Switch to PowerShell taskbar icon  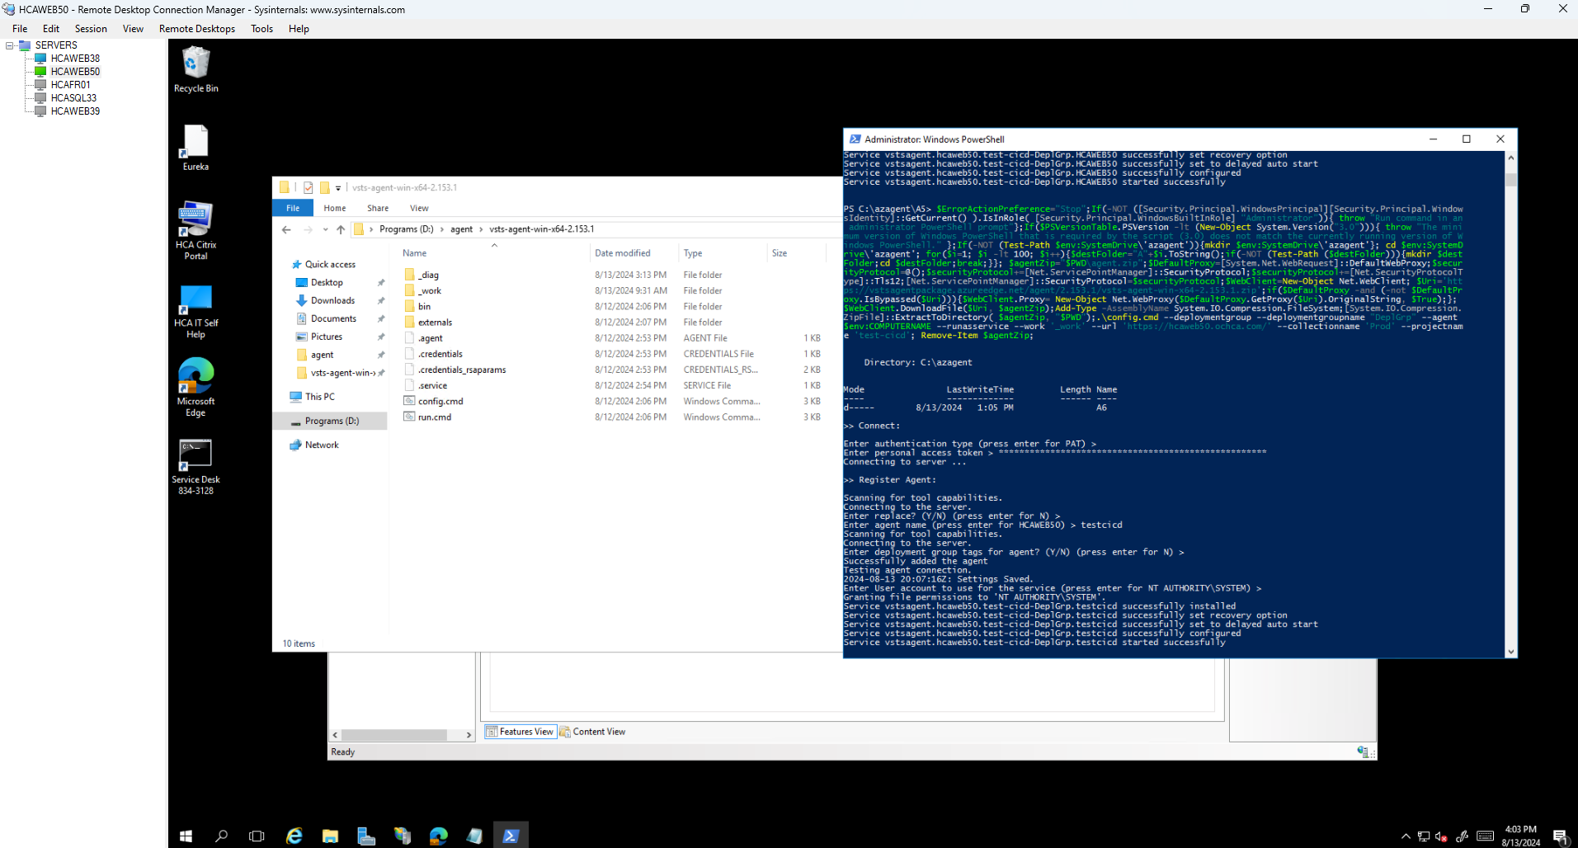pyautogui.click(x=511, y=836)
